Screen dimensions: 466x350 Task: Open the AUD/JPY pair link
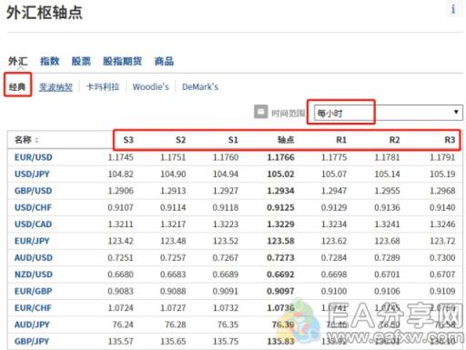click(32, 325)
